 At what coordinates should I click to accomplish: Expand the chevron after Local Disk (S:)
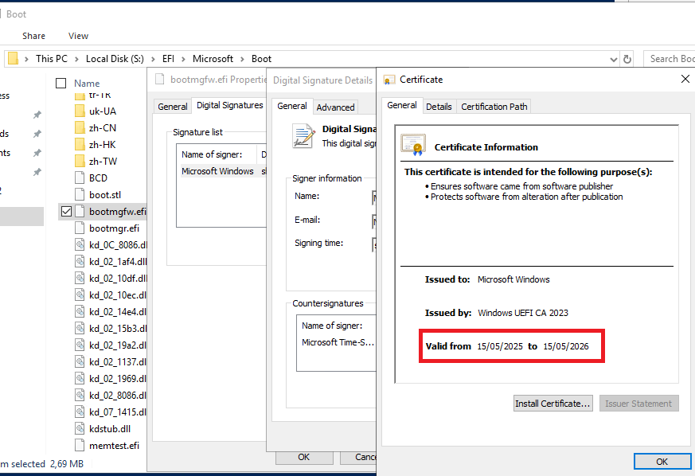tap(153, 59)
